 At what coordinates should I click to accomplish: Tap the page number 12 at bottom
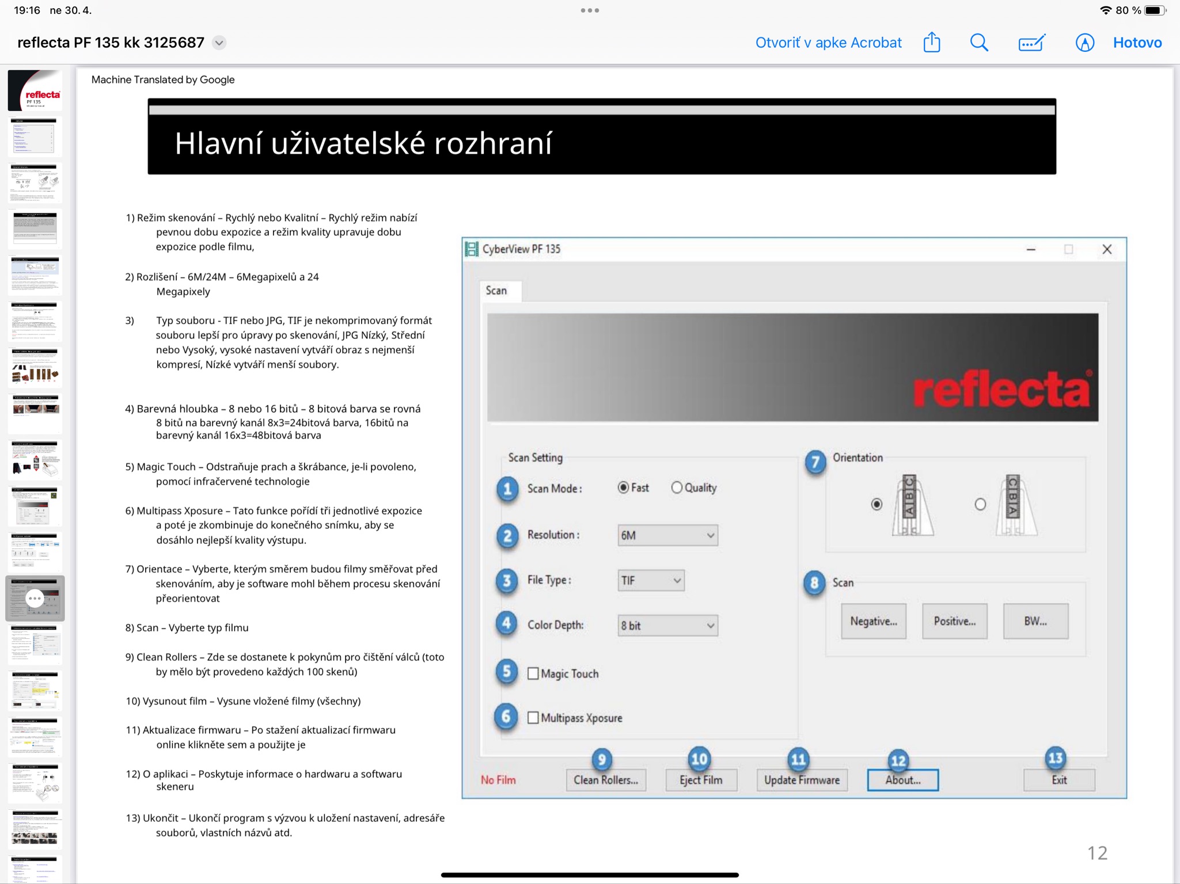tap(1097, 853)
